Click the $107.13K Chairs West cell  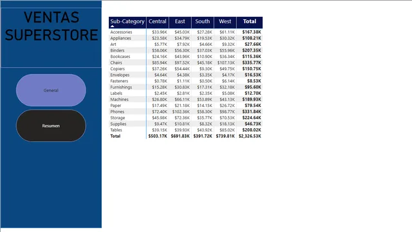pos(226,63)
